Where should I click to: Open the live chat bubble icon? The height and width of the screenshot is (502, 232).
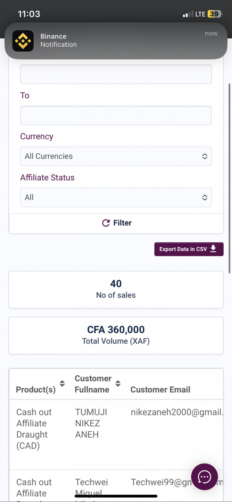pyautogui.click(x=204, y=477)
